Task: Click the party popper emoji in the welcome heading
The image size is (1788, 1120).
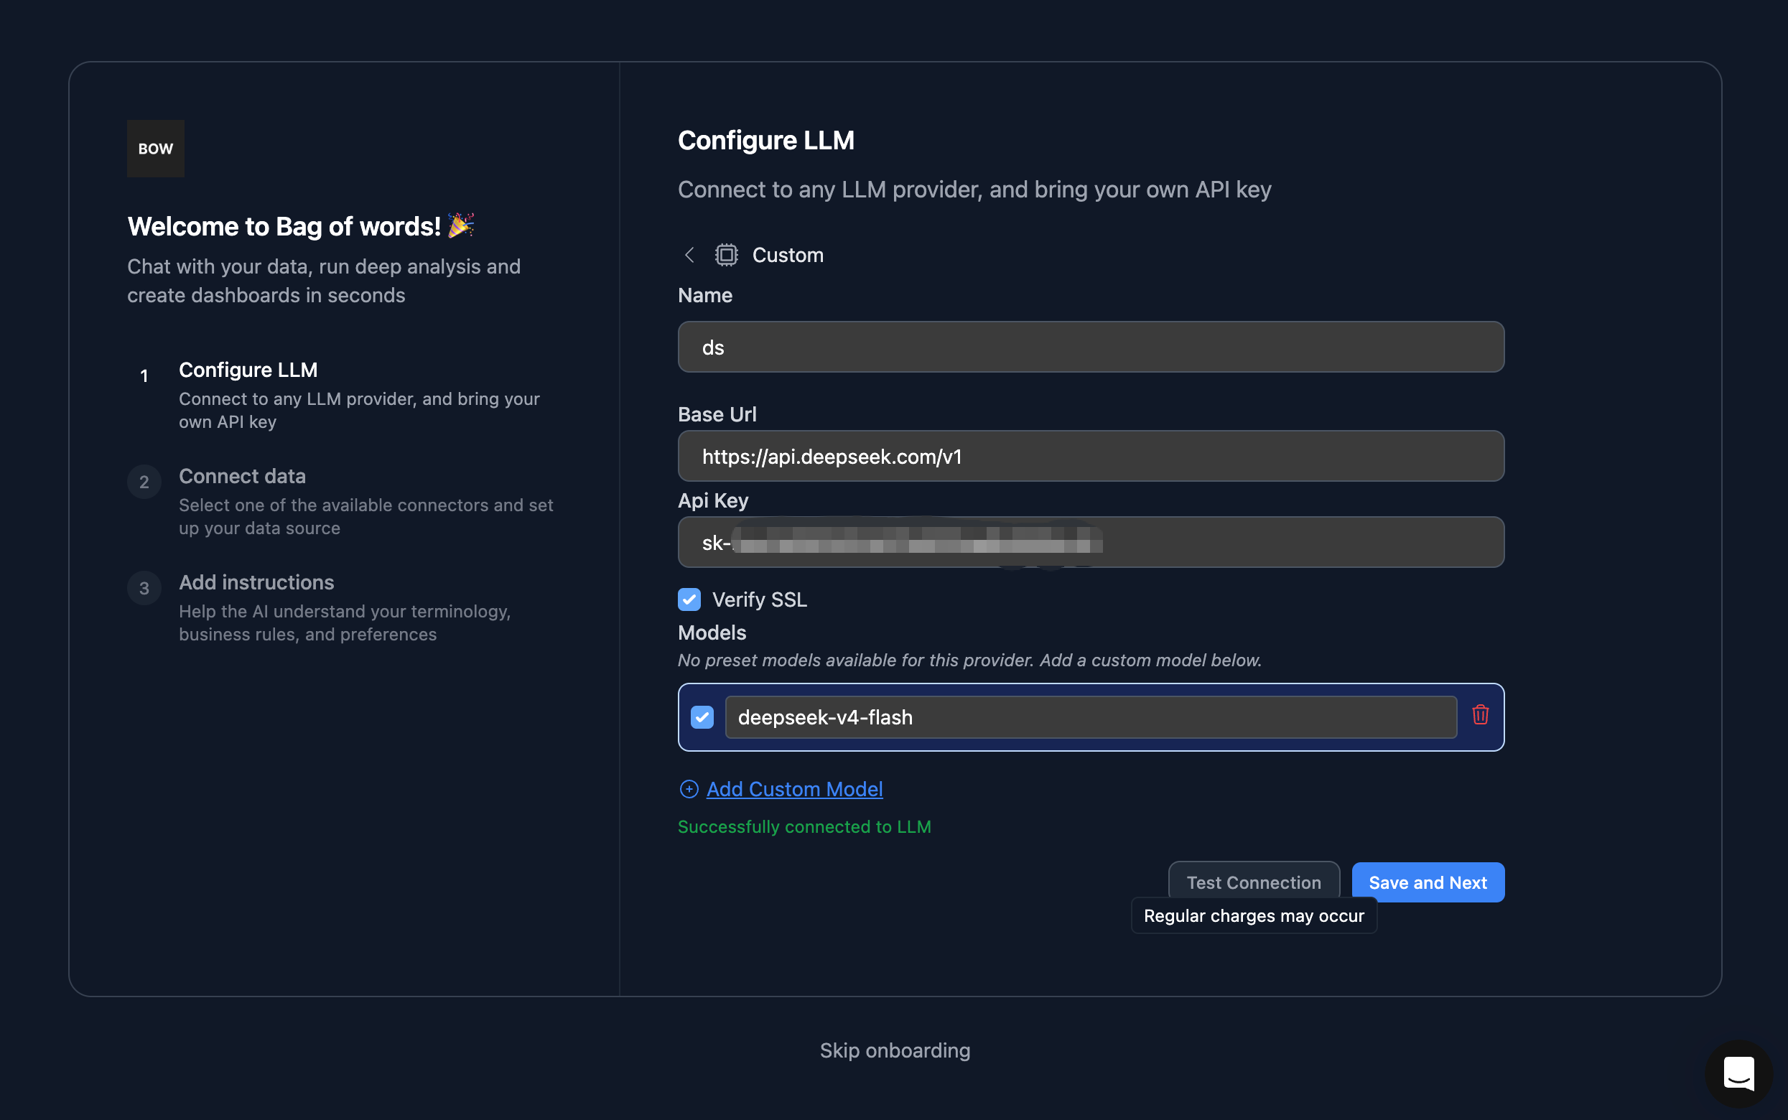Action: coord(461,225)
